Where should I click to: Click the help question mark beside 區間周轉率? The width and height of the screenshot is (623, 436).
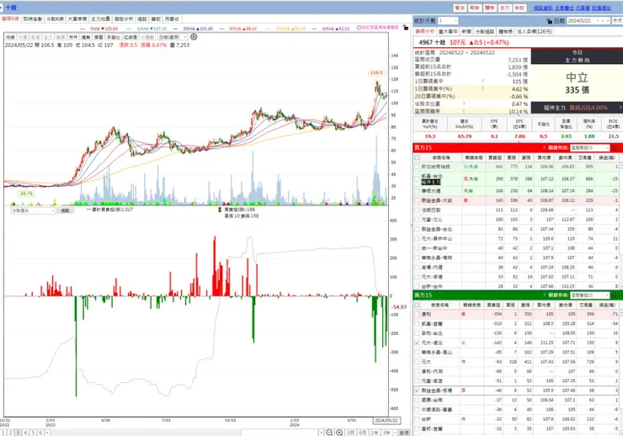[464, 111]
